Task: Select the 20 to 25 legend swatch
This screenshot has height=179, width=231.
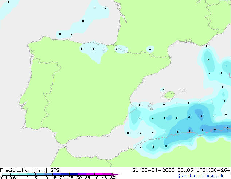Action: tap(65, 174)
